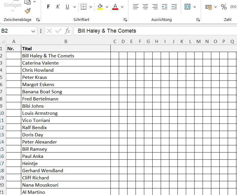
Task: Select cell 'Banana Boat Song'
Action: (x=66, y=92)
